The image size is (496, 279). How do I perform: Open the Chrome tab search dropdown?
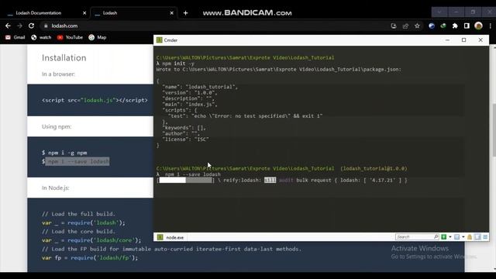click(439, 12)
